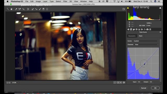Select the Radial Filter tool
The image size is (167, 94).
[x=47, y=9]
